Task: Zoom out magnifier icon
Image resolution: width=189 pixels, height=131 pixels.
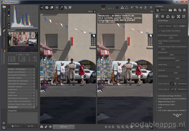Action: (118, 127)
